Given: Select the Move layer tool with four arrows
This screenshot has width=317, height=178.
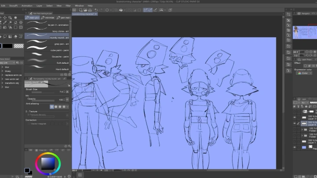Looking at the screenshot, I should (x=5, y=18).
